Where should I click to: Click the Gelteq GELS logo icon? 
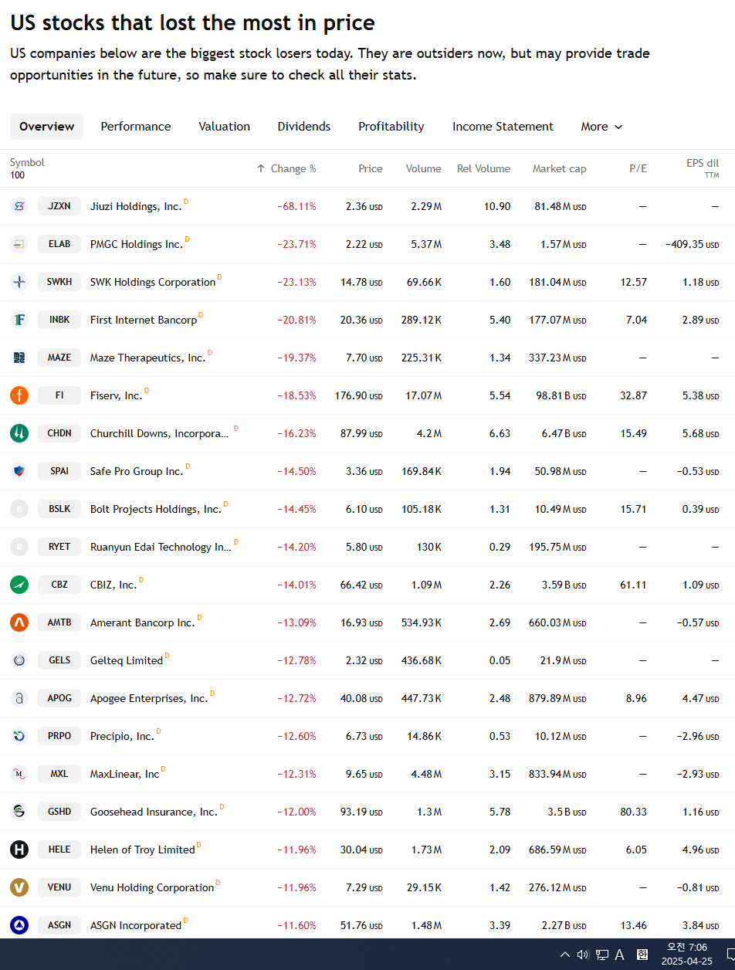pos(19,660)
